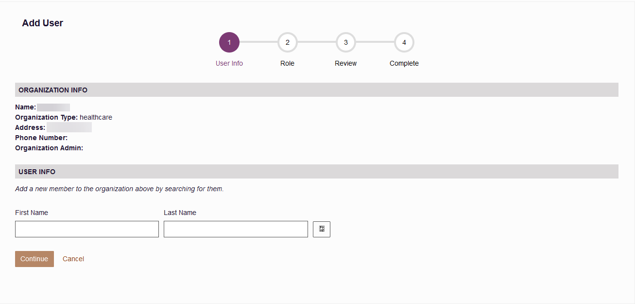635x304 pixels.
Task: Click the "Organization Admin:" label
Action: (x=49, y=148)
